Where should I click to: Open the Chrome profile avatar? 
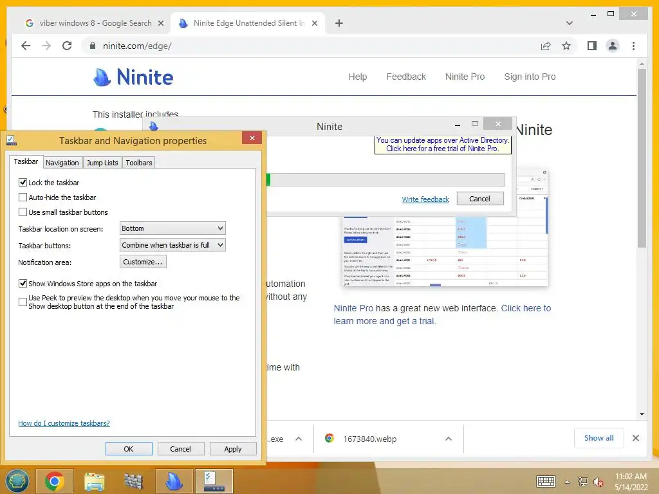point(613,46)
